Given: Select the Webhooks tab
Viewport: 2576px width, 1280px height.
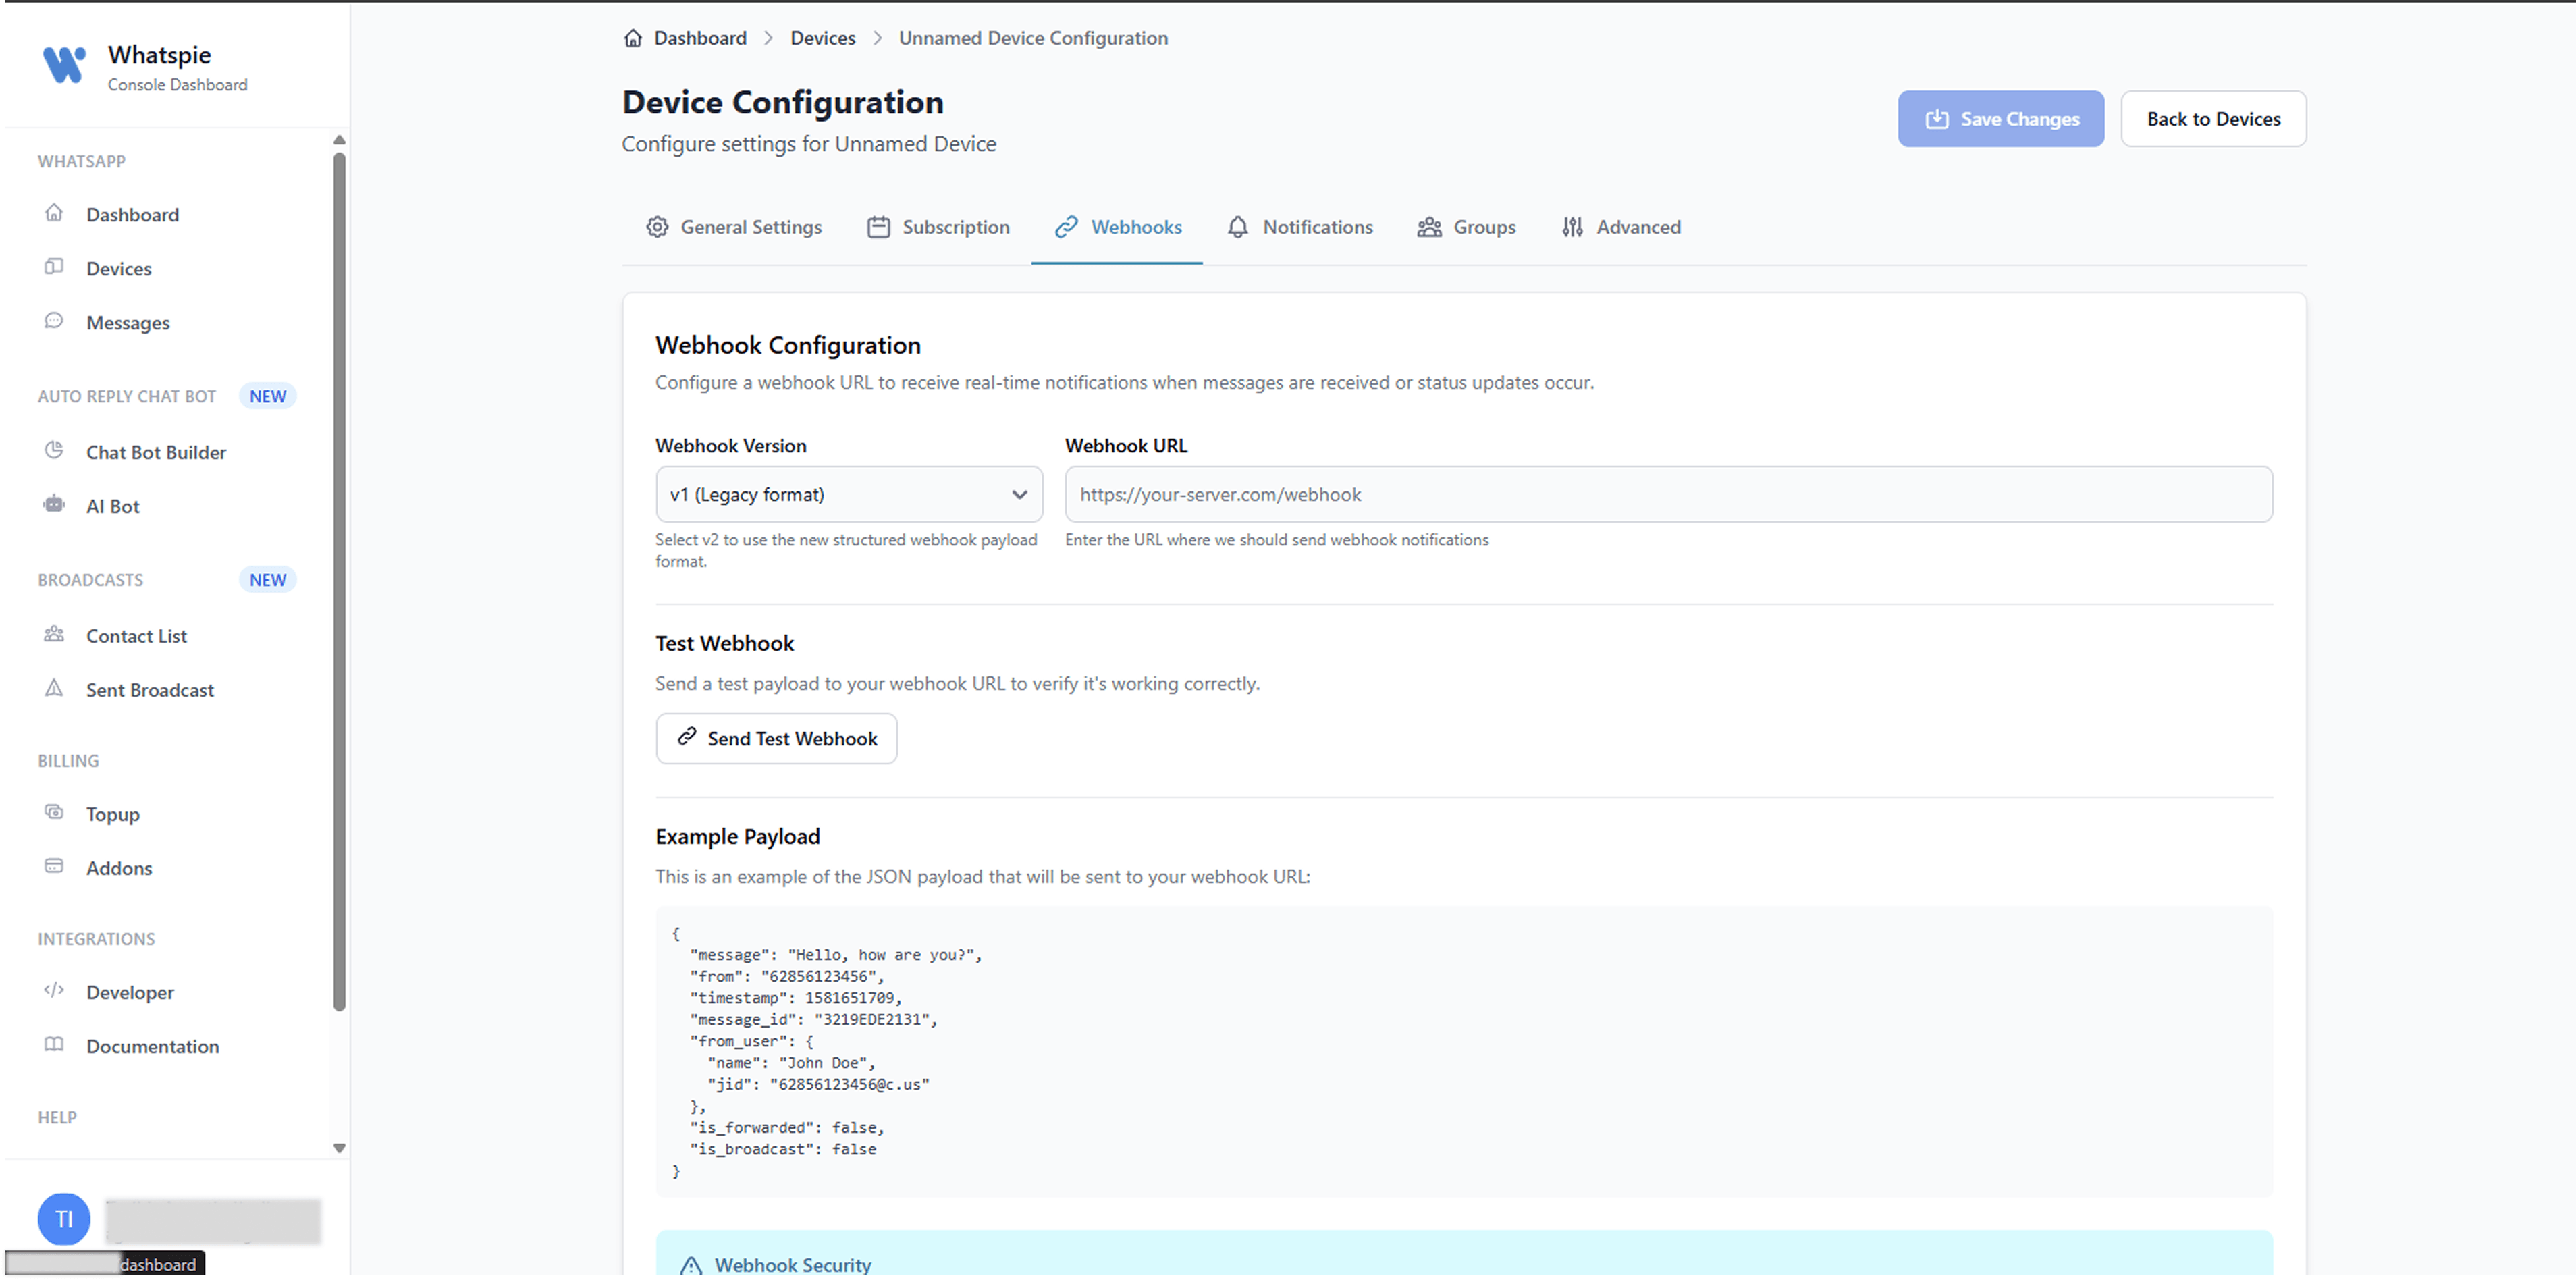Looking at the screenshot, I should [1117, 227].
